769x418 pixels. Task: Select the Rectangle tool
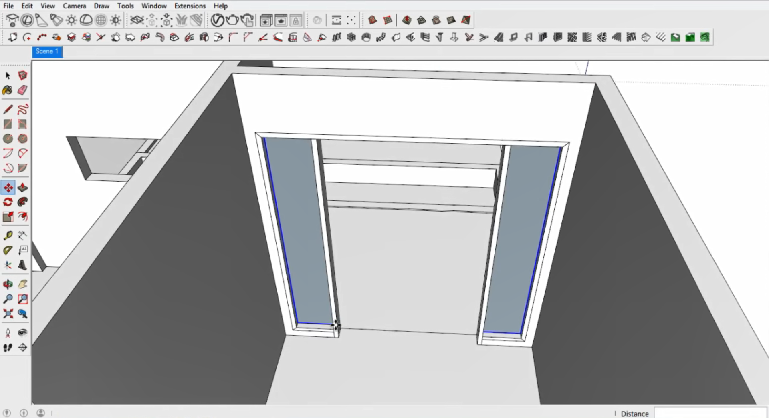[x=8, y=124]
